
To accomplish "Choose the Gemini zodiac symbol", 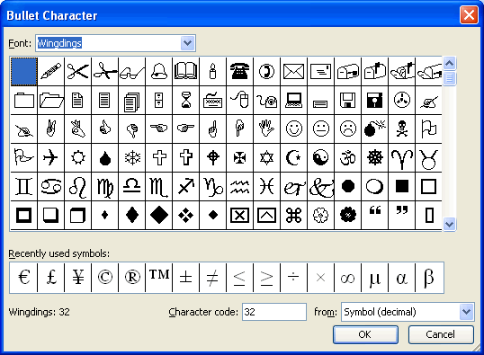I will pyautogui.click(x=24, y=187).
